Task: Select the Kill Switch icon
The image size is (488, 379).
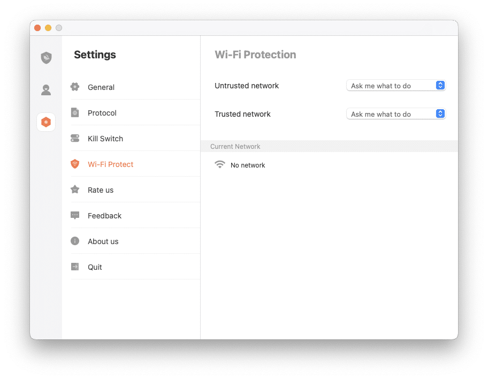Action: [75, 138]
